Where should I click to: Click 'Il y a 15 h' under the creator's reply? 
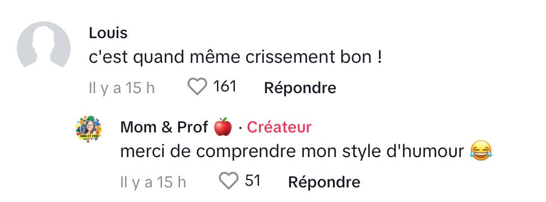click(153, 182)
